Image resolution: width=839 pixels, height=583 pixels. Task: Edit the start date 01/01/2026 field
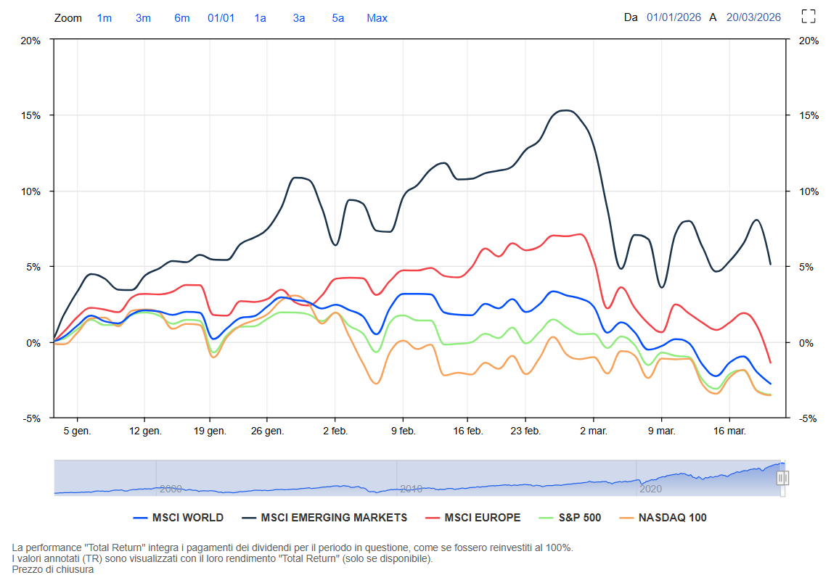674,17
